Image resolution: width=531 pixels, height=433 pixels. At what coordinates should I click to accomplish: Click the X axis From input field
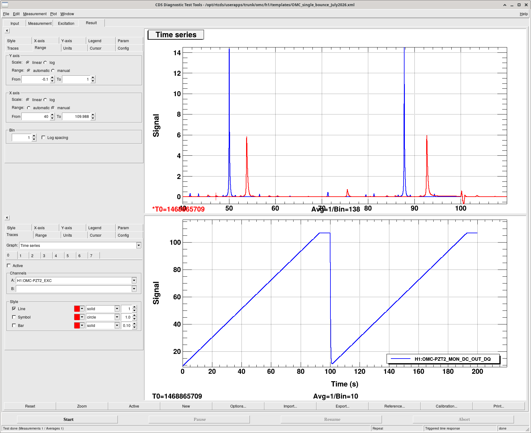click(x=36, y=117)
